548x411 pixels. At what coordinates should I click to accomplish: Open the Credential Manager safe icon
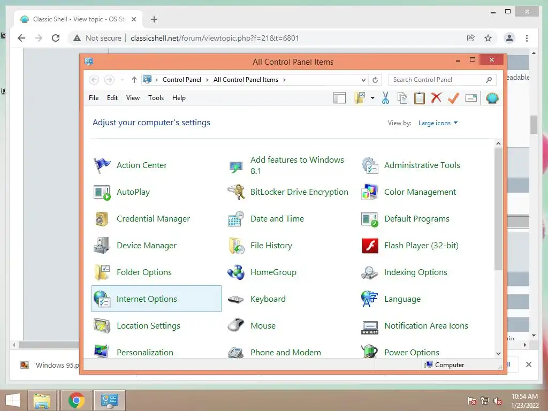pos(102,219)
